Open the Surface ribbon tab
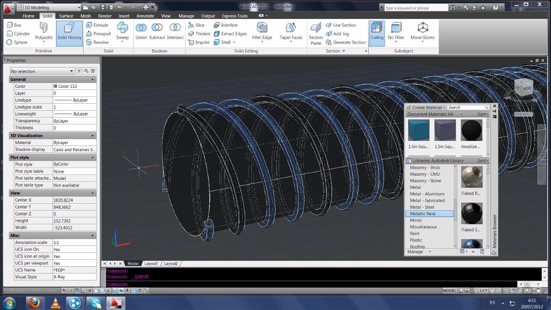Image resolution: width=551 pixels, height=310 pixels. 66,16
